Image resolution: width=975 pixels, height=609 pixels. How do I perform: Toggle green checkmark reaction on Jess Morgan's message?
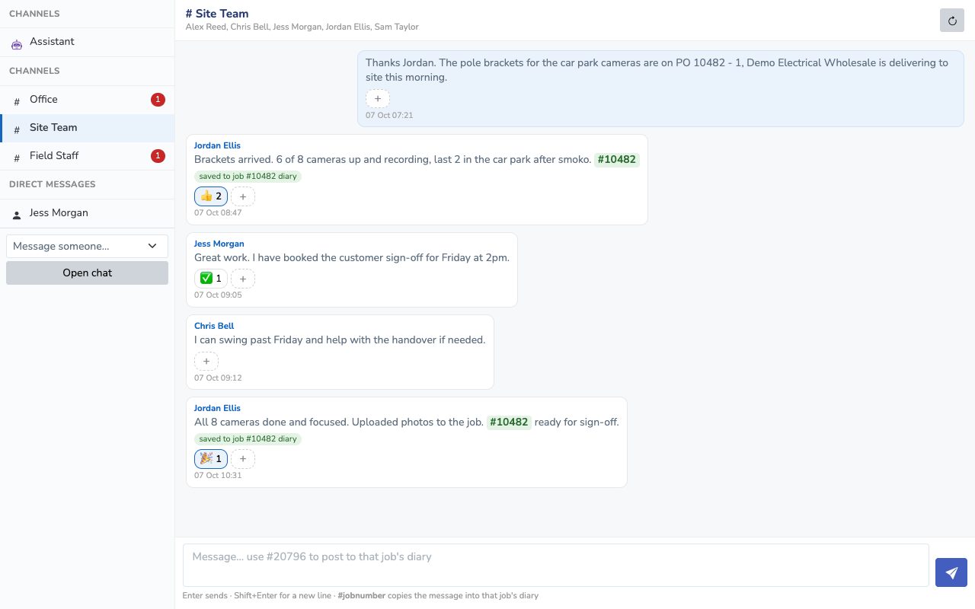coord(211,279)
